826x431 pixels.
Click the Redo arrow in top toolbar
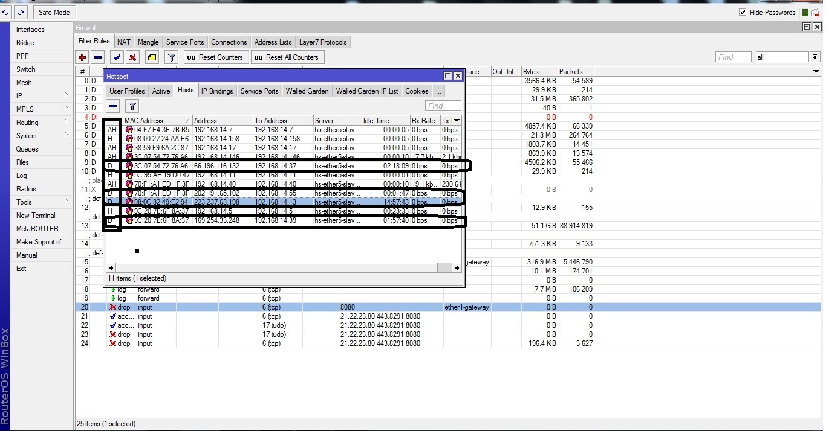pyautogui.click(x=22, y=12)
